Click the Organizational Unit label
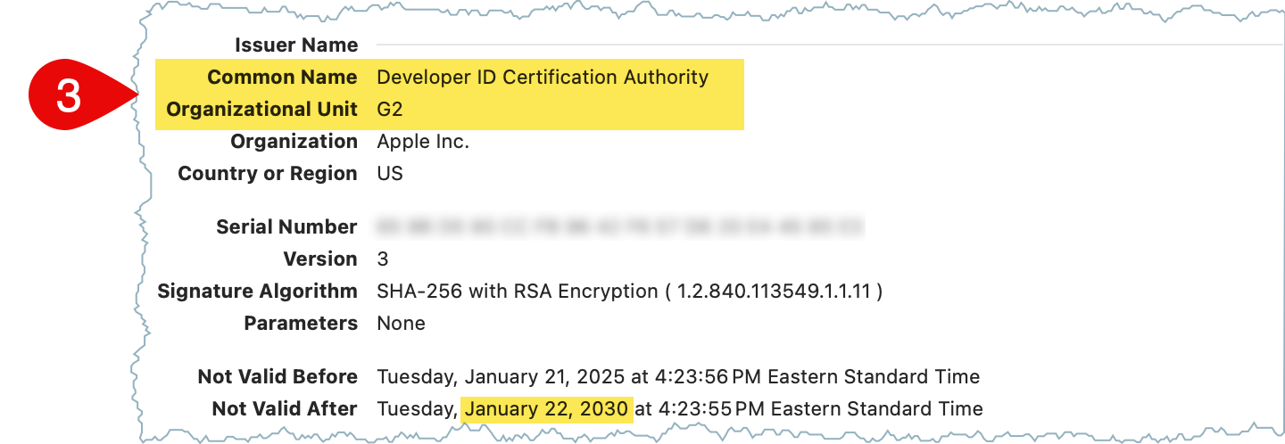1285x444 pixels. tap(262, 109)
